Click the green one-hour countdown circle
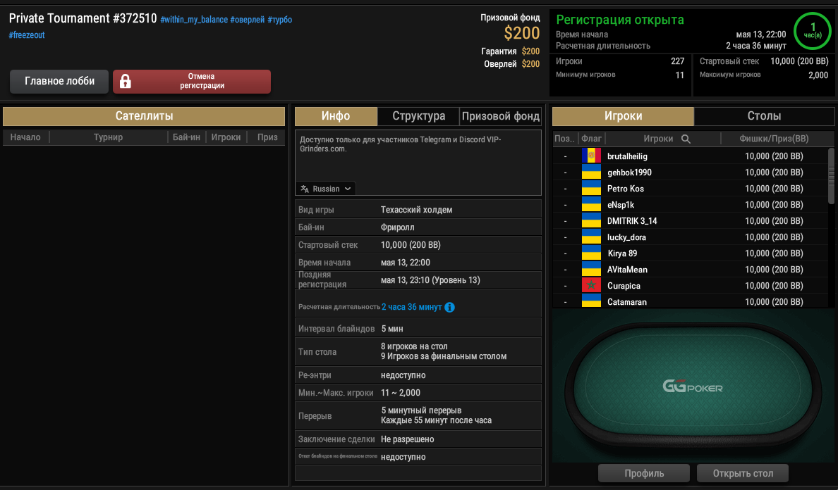 click(813, 31)
